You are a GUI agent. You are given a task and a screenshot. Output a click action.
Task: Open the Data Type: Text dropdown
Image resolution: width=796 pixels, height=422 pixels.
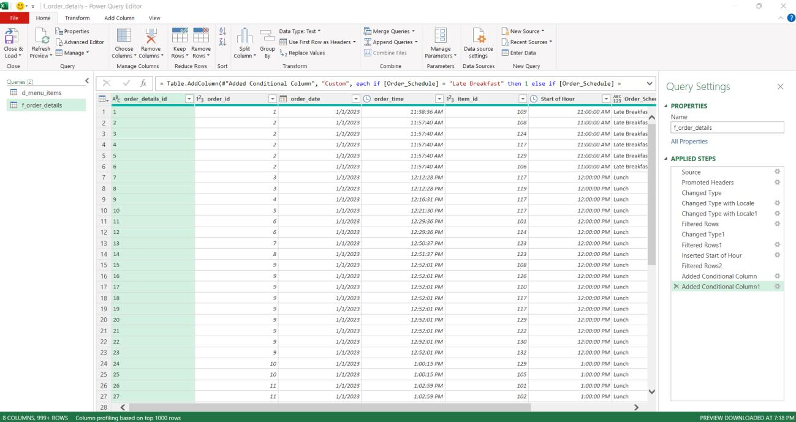300,31
